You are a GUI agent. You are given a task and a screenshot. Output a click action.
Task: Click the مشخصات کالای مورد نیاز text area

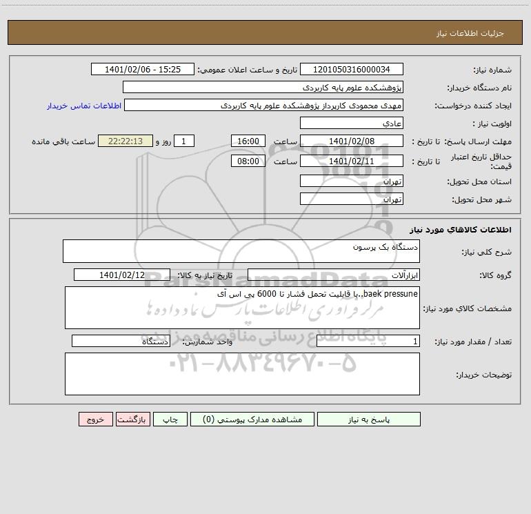pos(242,308)
